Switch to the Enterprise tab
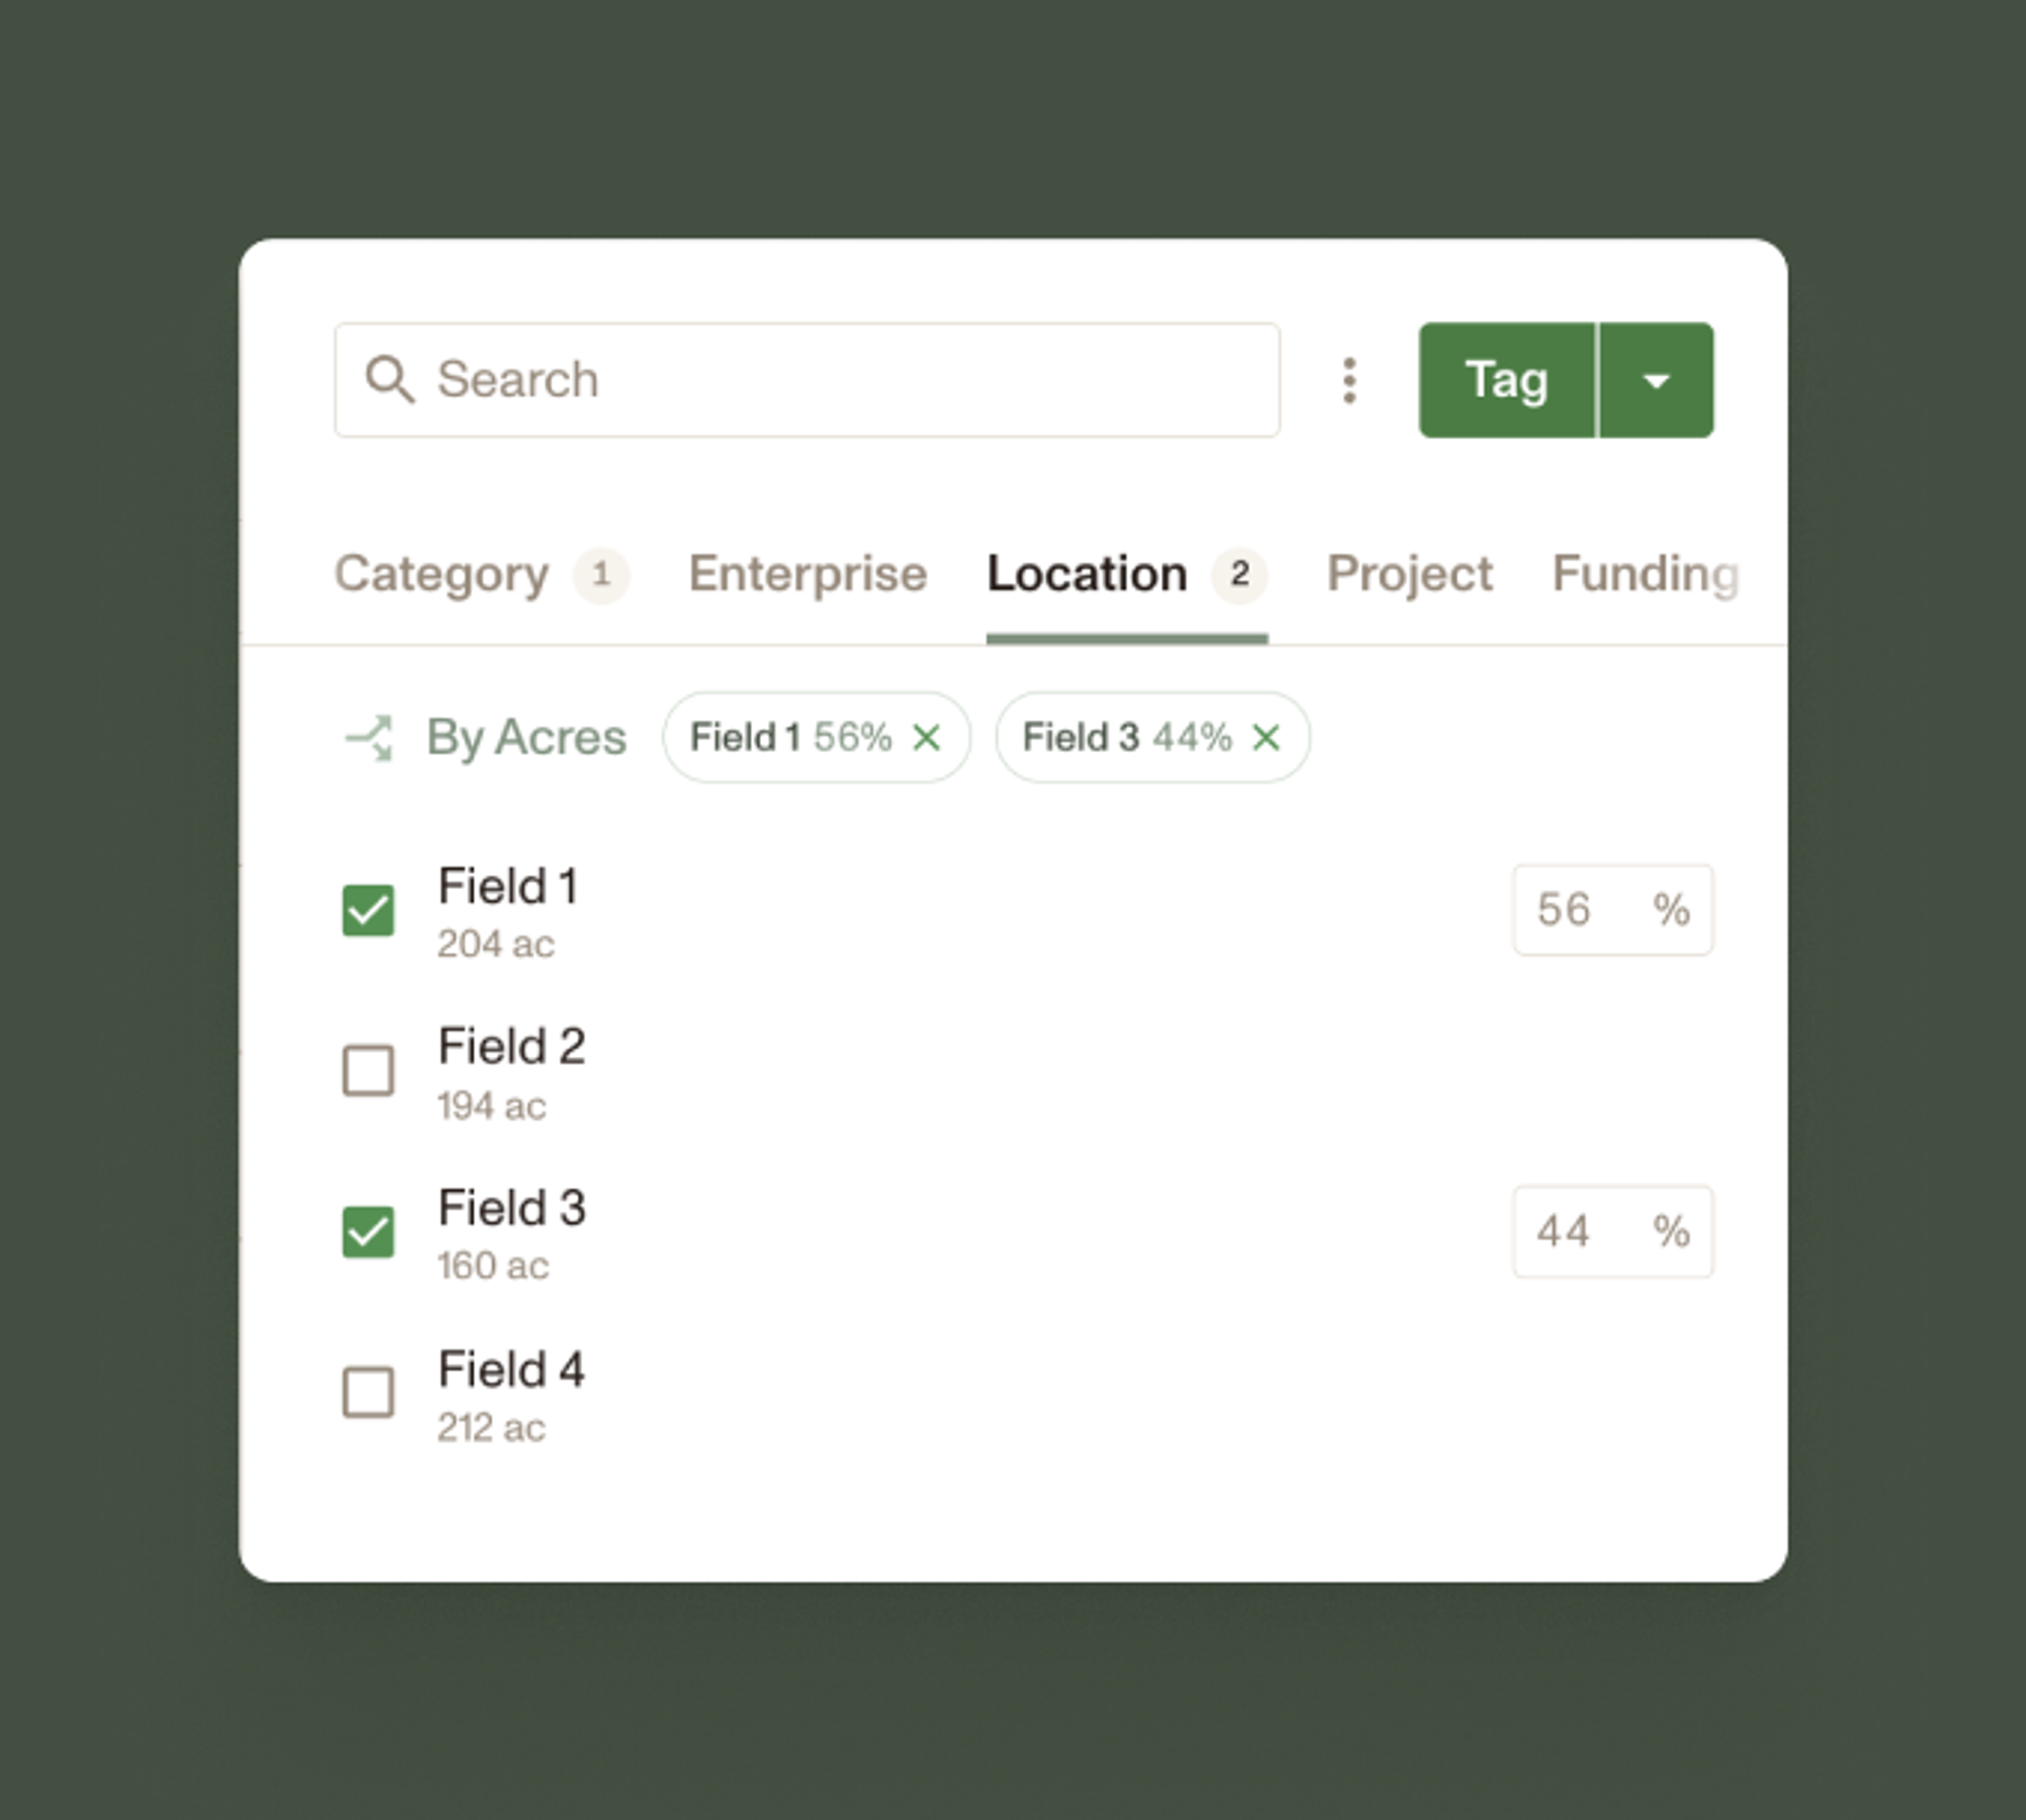2026x1820 pixels. [x=808, y=574]
